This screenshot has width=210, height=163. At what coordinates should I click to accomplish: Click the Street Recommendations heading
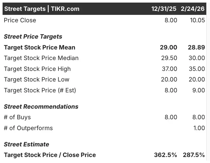(41, 107)
